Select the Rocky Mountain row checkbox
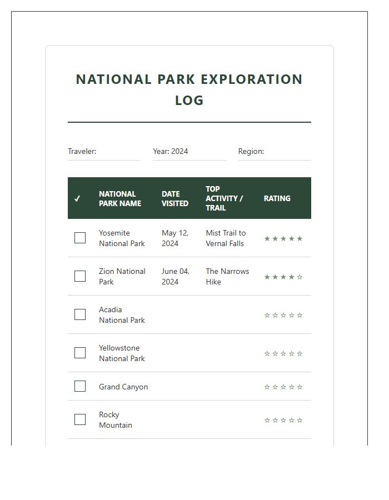The height and width of the screenshot is (500, 389). [x=79, y=419]
